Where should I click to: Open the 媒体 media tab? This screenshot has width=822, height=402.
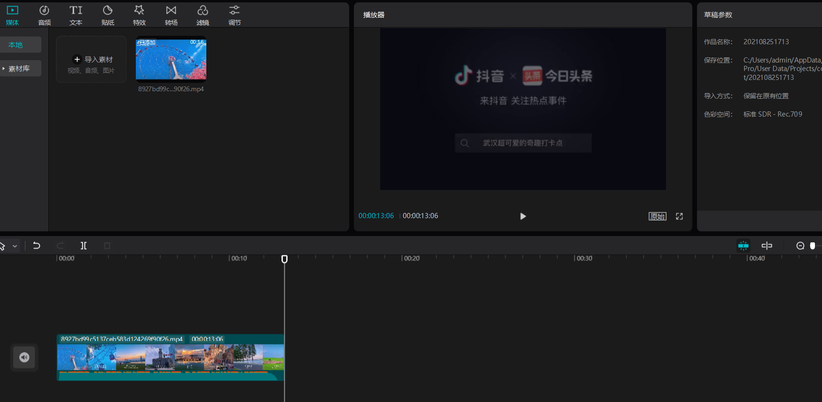tap(12, 15)
